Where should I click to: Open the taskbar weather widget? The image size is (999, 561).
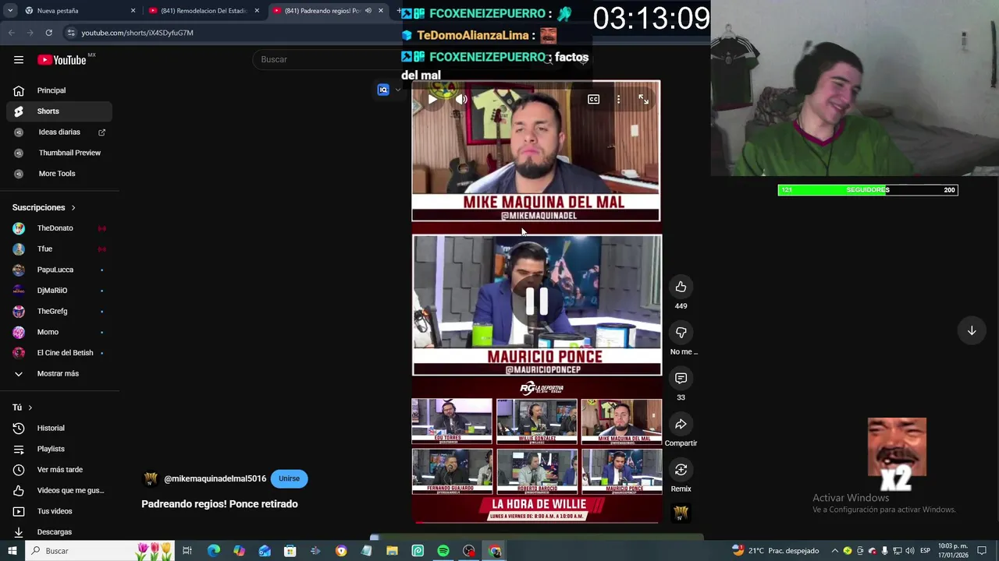[x=775, y=551]
